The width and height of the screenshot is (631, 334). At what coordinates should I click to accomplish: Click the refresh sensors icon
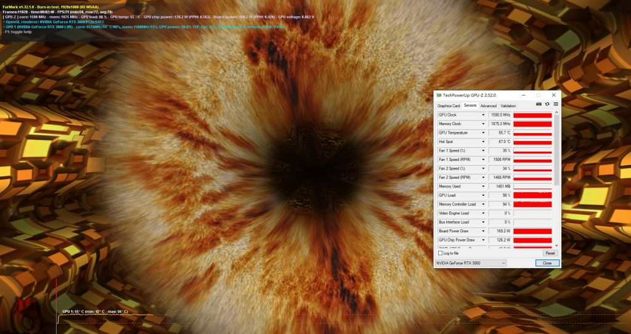547,104
